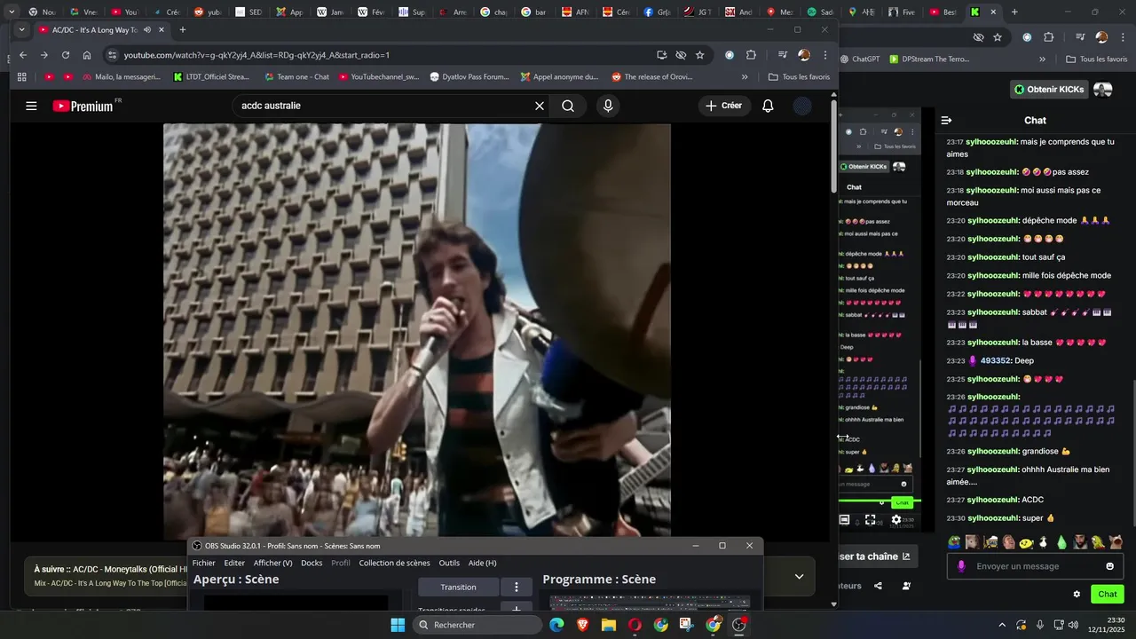Open browser home page button
The width and height of the screenshot is (1136, 639).
(87, 55)
